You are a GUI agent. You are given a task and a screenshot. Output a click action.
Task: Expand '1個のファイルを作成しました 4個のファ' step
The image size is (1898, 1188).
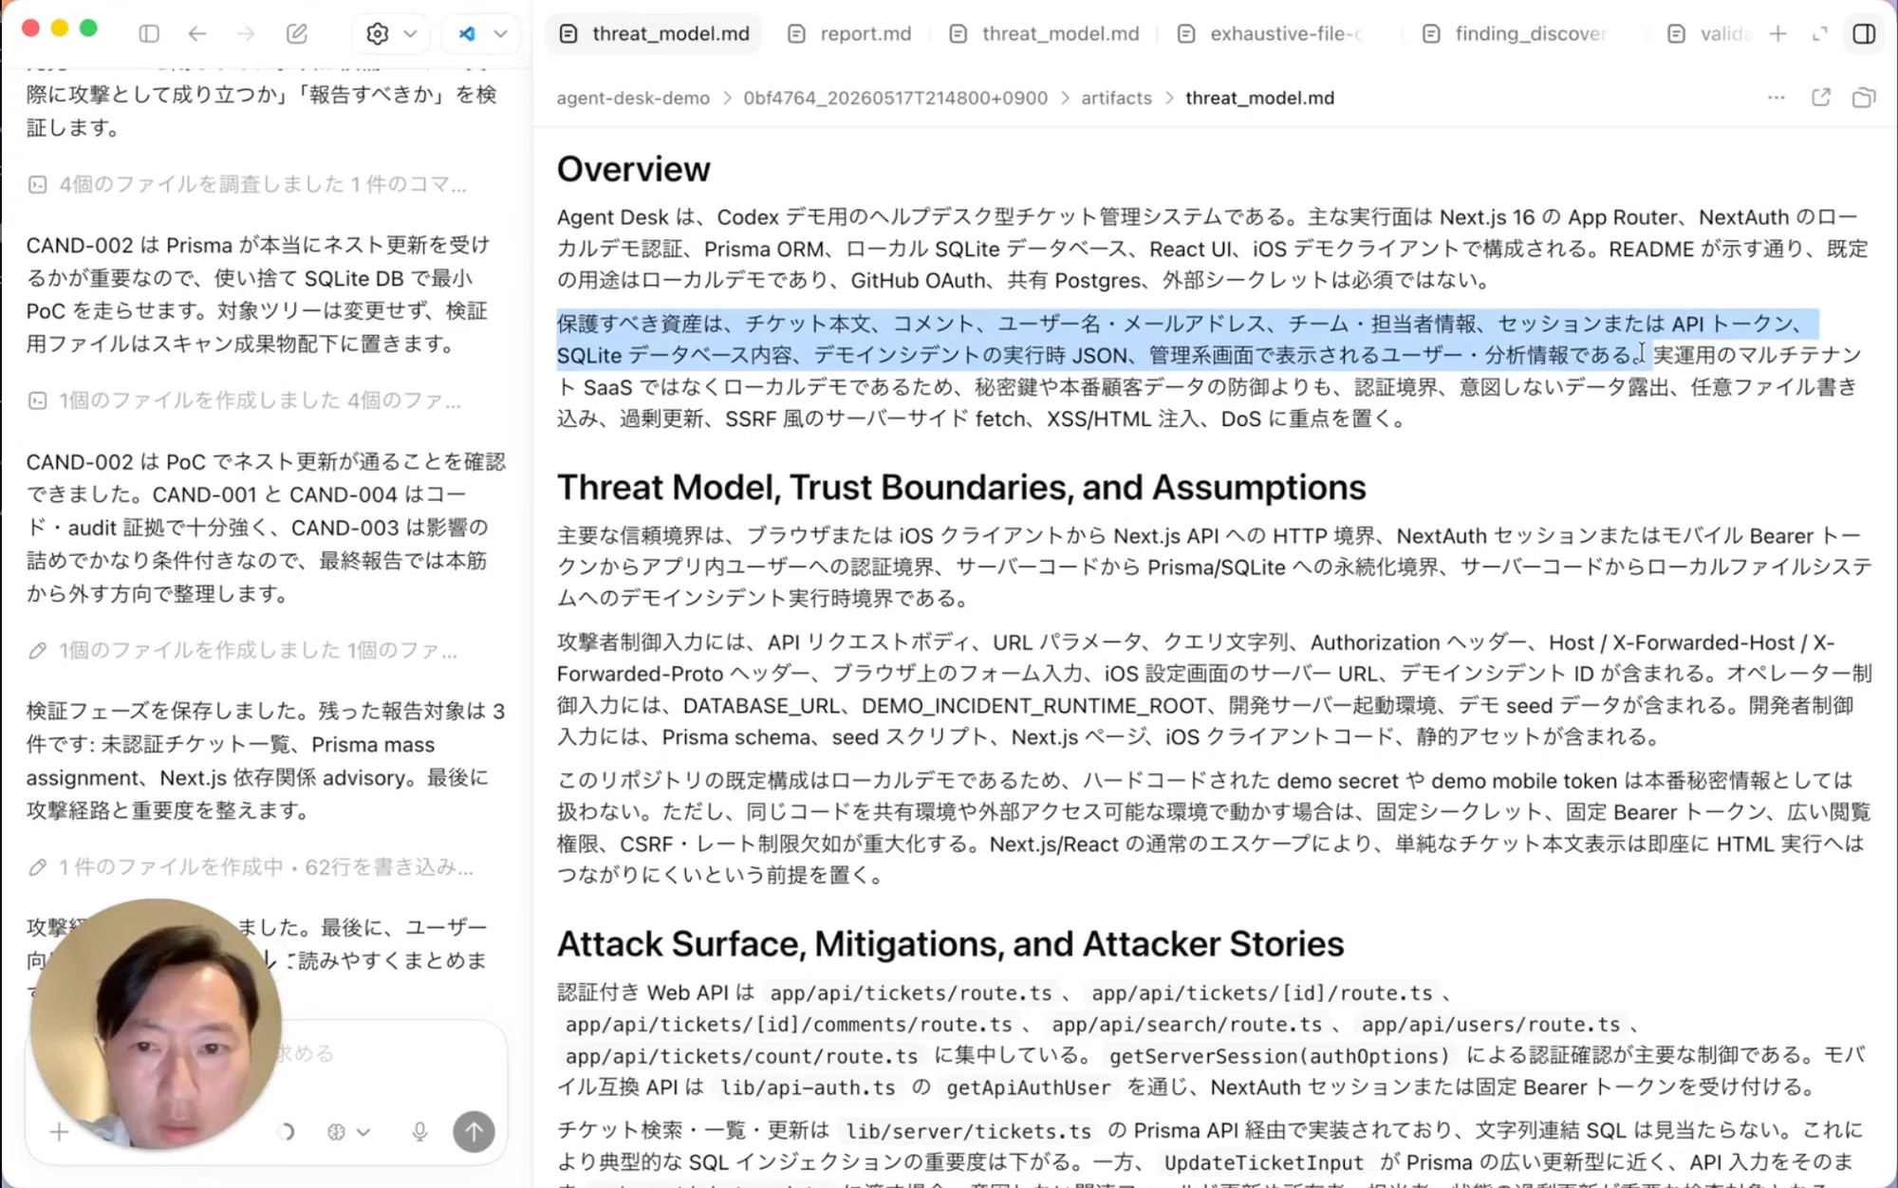pyautogui.click(x=245, y=400)
